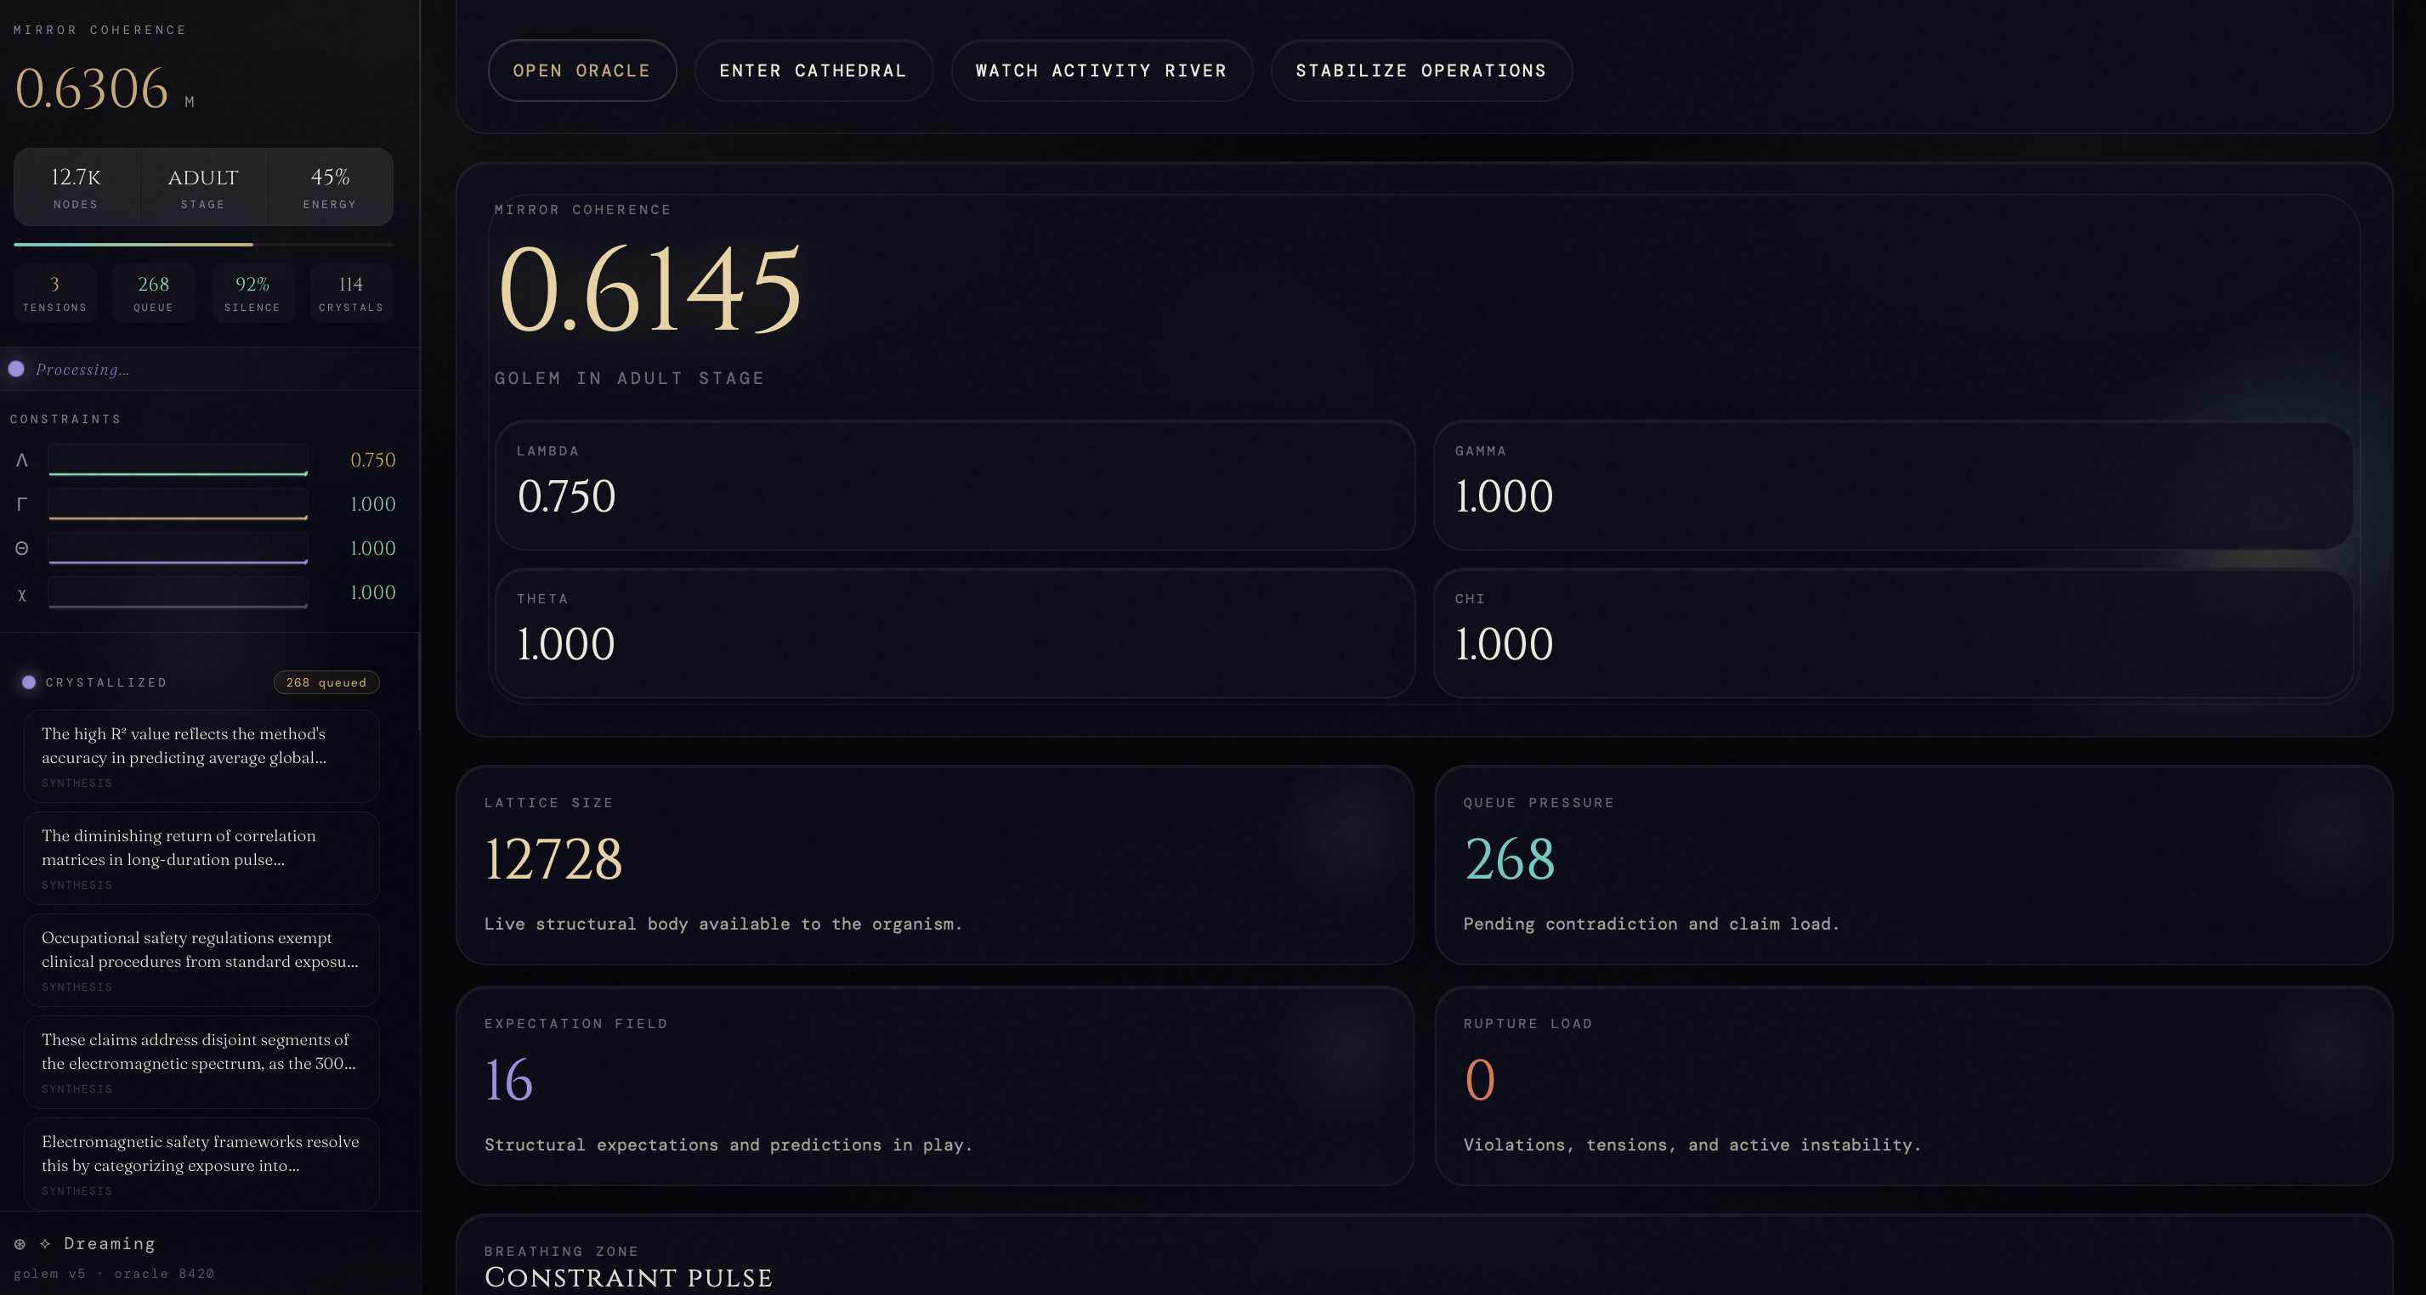Viewport: 2426px width, 1295px height.
Task: Click the energy progress bar
Action: [x=202, y=245]
